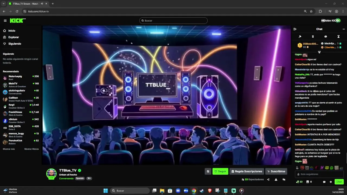Follow the channel with Seguir button
This screenshot has width=347, height=195.
click(220, 171)
